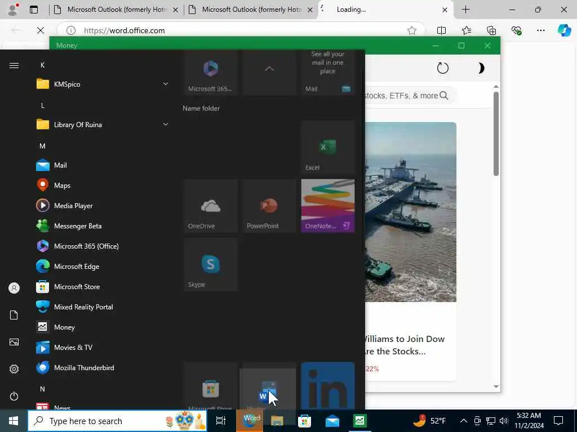Toggle dark mode in Money app
This screenshot has width=577, height=432.
pyautogui.click(x=480, y=68)
